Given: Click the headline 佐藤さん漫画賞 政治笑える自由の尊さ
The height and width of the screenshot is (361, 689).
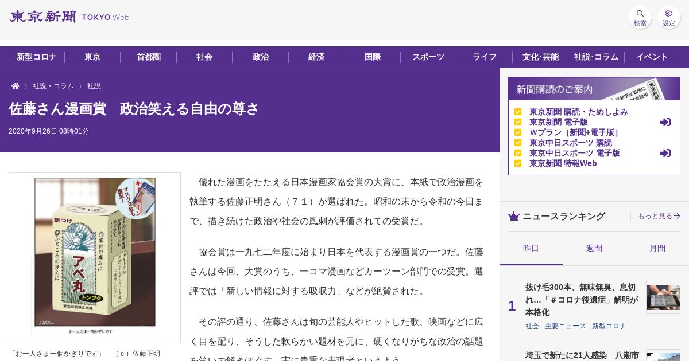Looking at the screenshot, I should point(134,109).
